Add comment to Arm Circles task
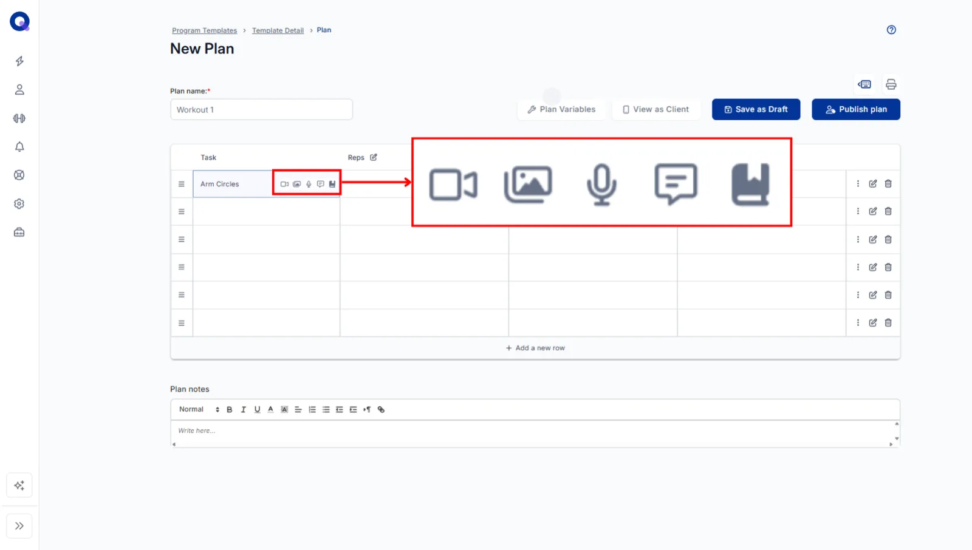This screenshot has height=550, width=972. [320, 184]
